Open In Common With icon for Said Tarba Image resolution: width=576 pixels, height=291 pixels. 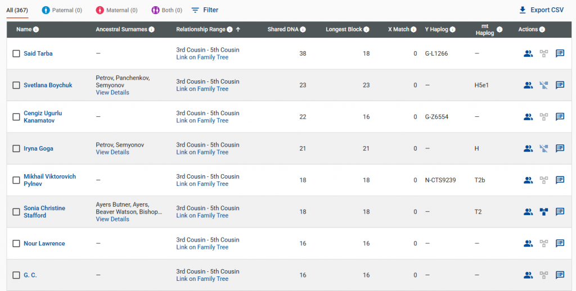pyautogui.click(x=528, y=54)
